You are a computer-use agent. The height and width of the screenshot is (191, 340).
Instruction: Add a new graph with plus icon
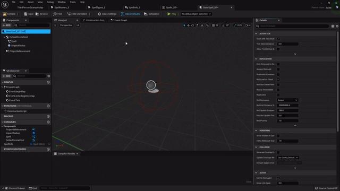click(x=48, y=82)
